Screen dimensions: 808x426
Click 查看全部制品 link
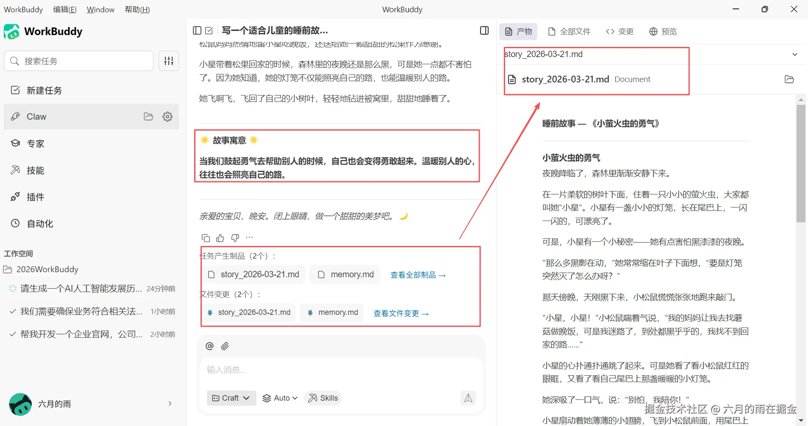coord(418,275)
